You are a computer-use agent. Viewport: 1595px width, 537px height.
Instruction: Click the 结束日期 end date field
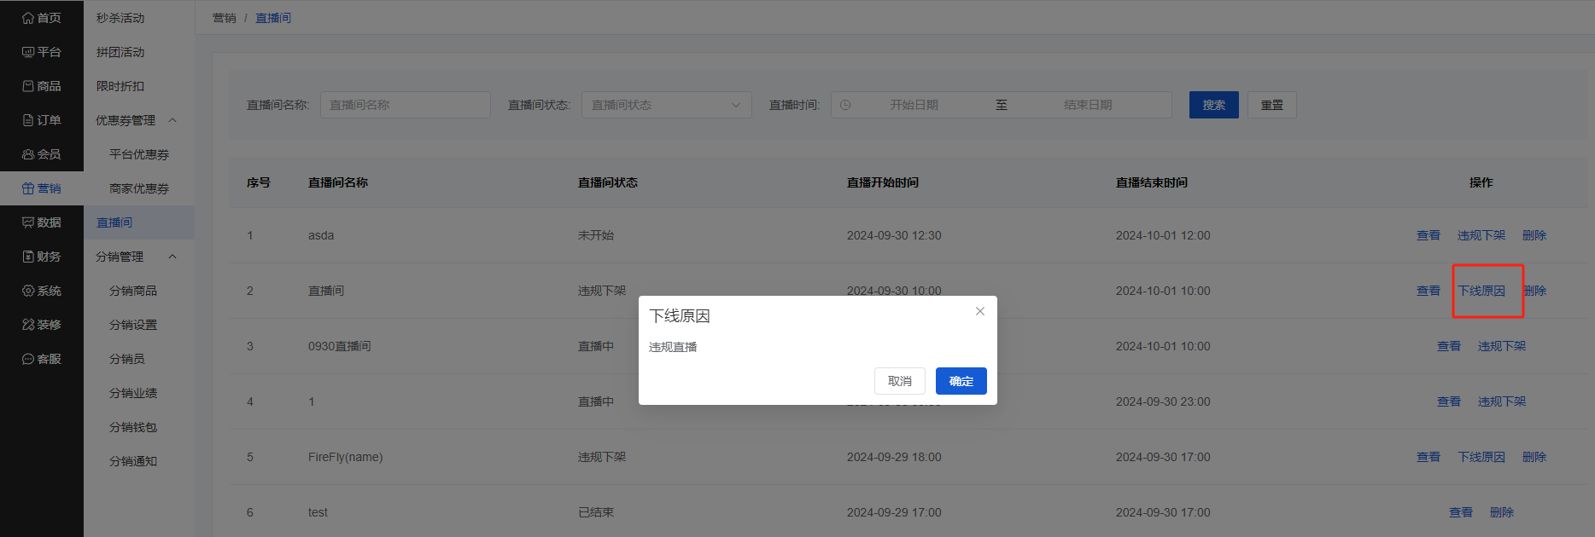pos(1088,105)
